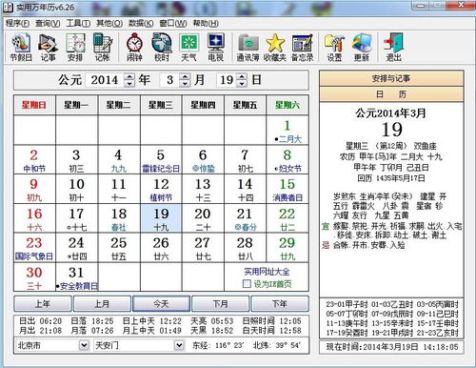Viewport: 476px width, 368px height.
Task: Enable the 设为IE首页 checkbox
Action: (247, 283)
